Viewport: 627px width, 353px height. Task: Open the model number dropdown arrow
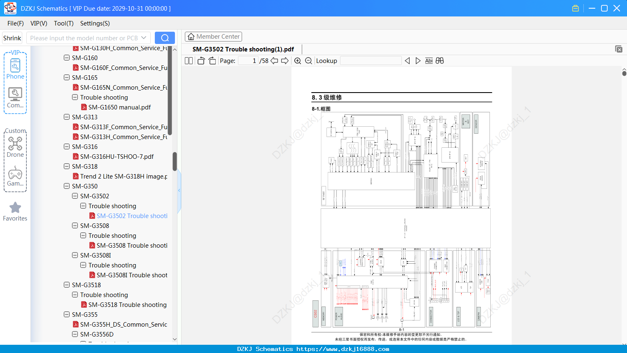pyautogui.click(x=144, y=38)
